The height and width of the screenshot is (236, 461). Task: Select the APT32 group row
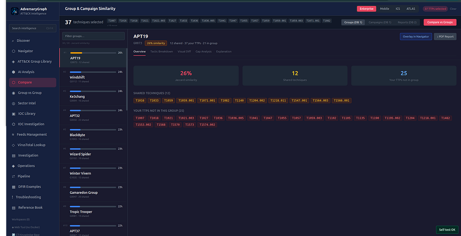[x=93, y=116]
